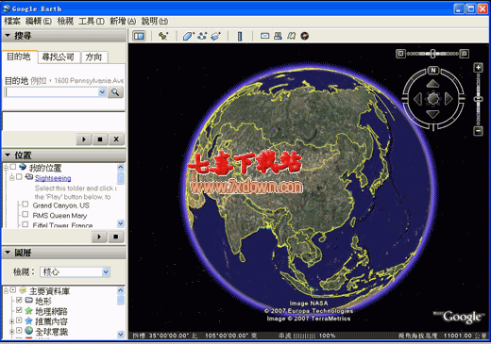The image size is (491, 344).
Task: Collapse the 搜尋 panel header
Action: [x=64, y=36]
